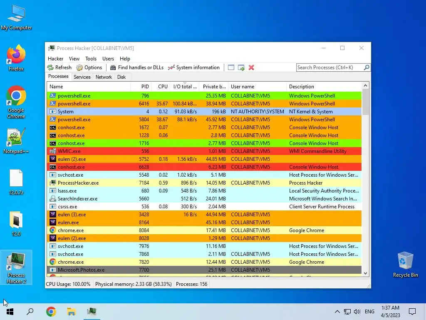Switch to the Processes tab
The image size is (426, 320).
point(58,77)
